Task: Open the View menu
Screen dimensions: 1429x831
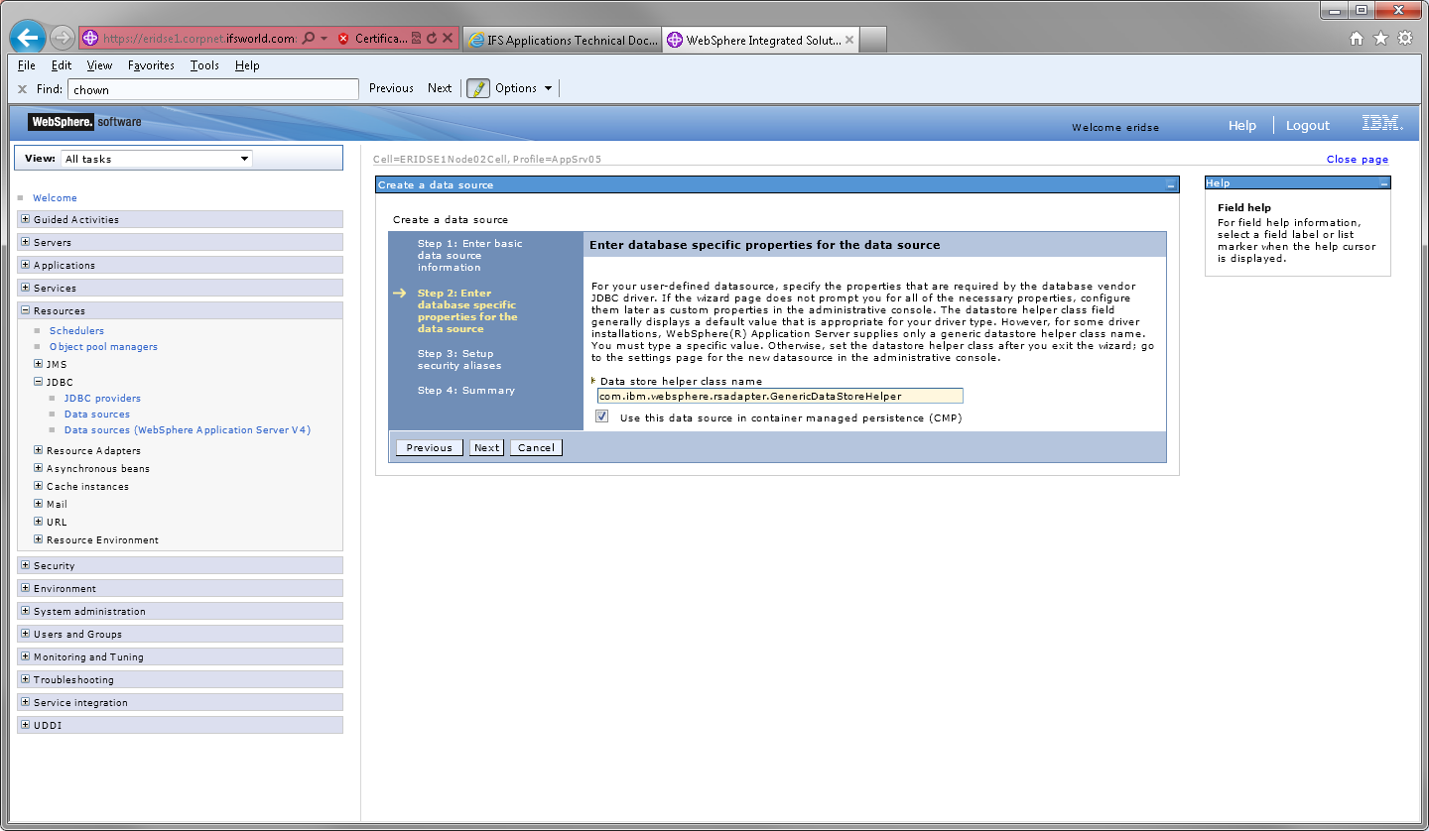Action: click(99, 65)
